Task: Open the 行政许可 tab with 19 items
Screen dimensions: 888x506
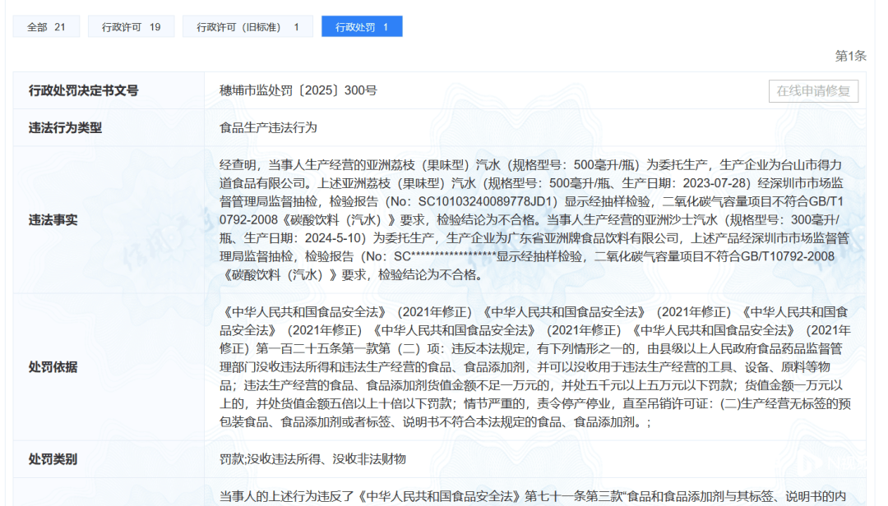Action: coord(131,25)
